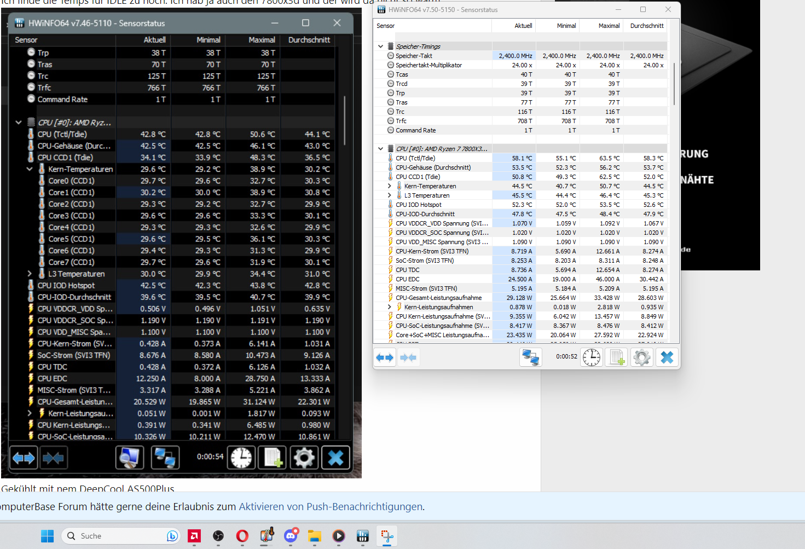Open the gear settings in the dark HWiNFO v7.46 toolbar
Screen dimensions: 805x549
(x=304, y=457)
